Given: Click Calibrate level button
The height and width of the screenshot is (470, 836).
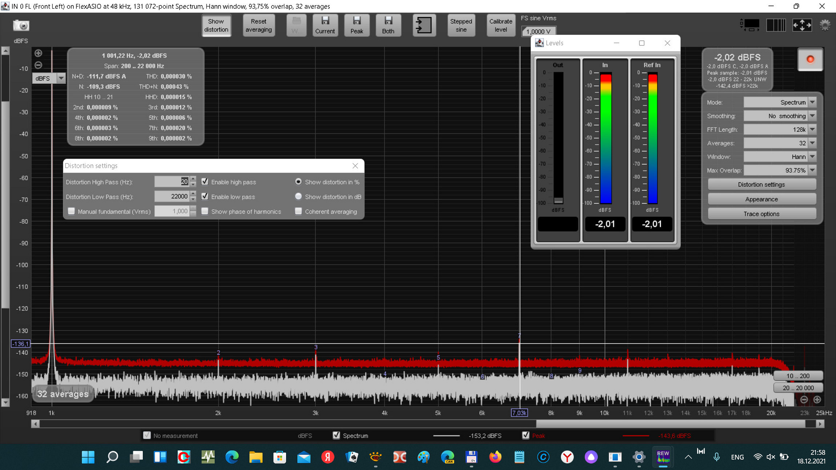Looking at the screenshot, I should [x=501, y=25].
